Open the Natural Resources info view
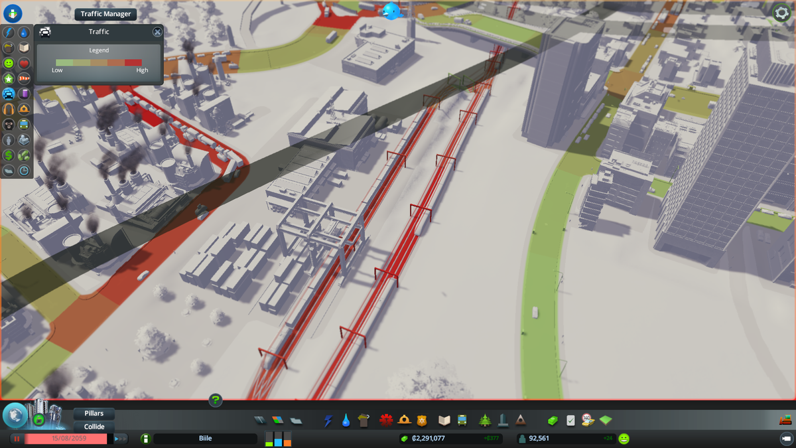796x448 pixels. point(24,155)
